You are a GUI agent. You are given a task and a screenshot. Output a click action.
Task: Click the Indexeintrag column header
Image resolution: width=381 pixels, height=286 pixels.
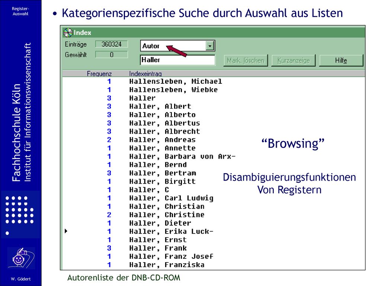[x=145, y=73]
